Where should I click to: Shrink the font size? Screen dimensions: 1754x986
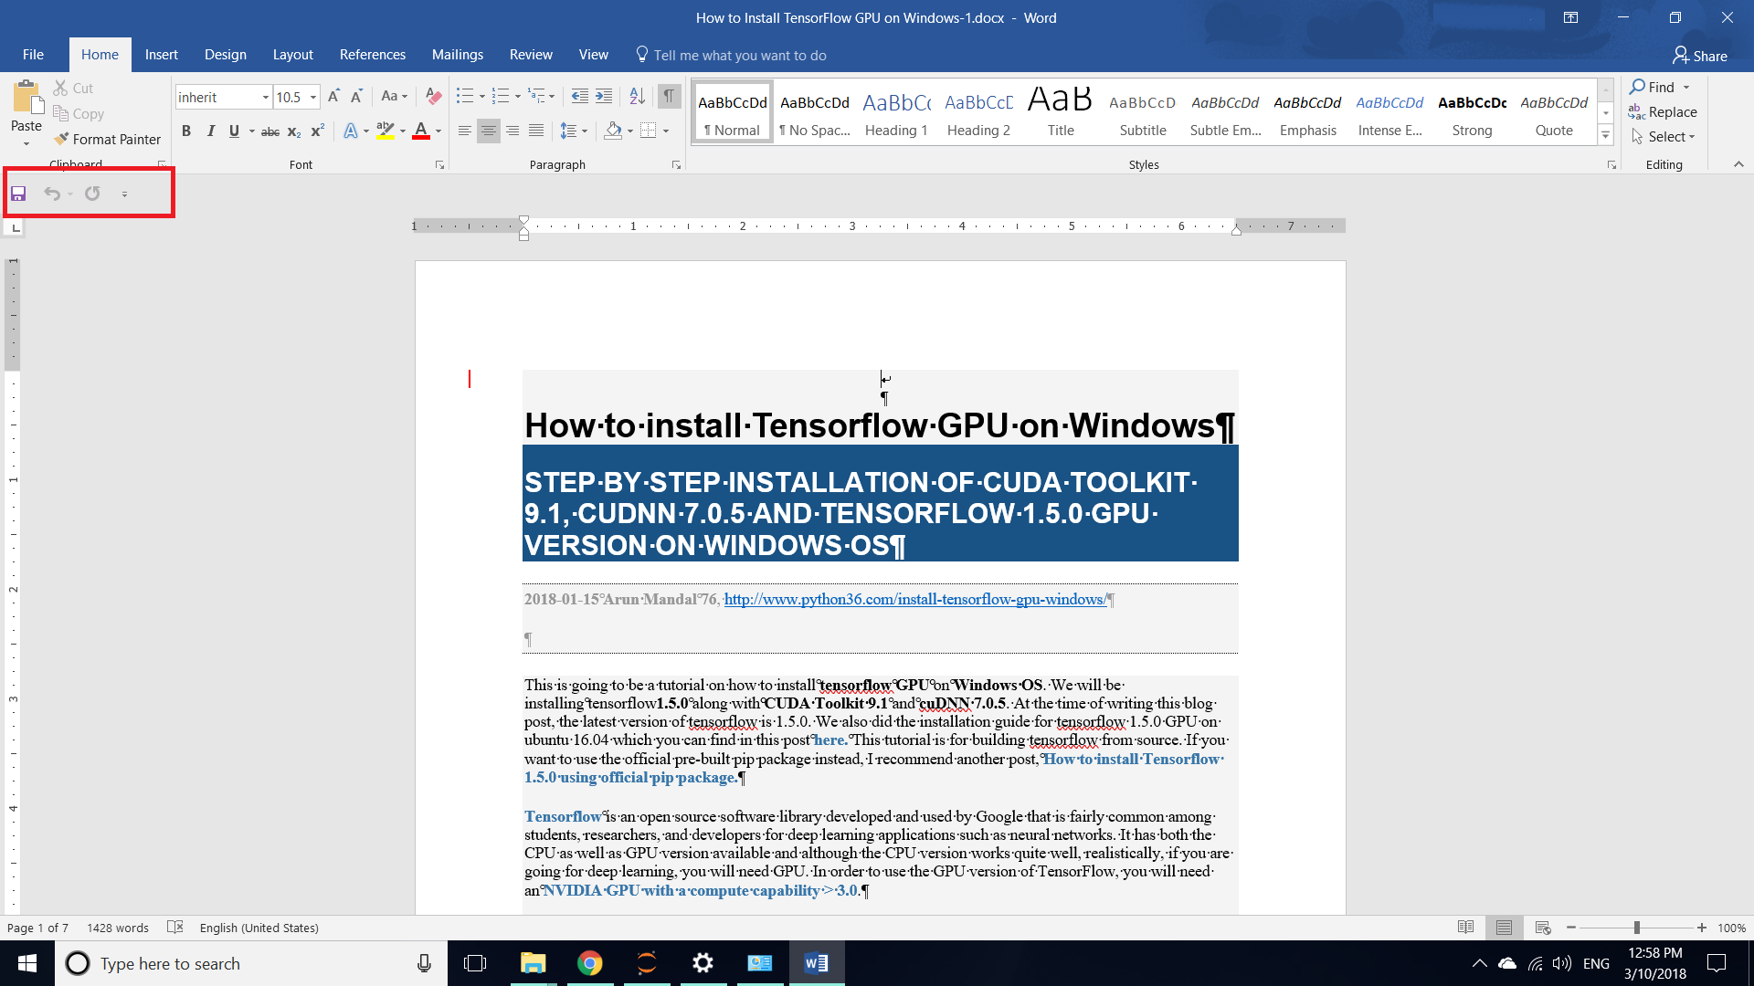pos(356,97)
